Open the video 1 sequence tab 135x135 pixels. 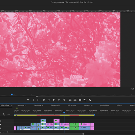(119, 105)
